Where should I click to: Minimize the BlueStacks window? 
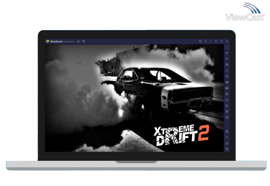tap(211, 41)
